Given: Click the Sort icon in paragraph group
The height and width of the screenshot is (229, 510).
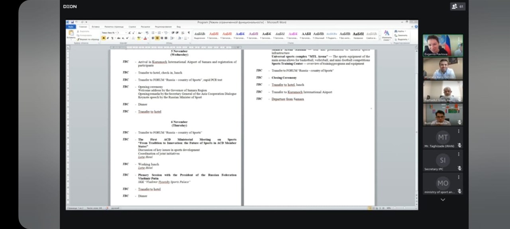Looking at the screenshot, I should coord(183,33).
